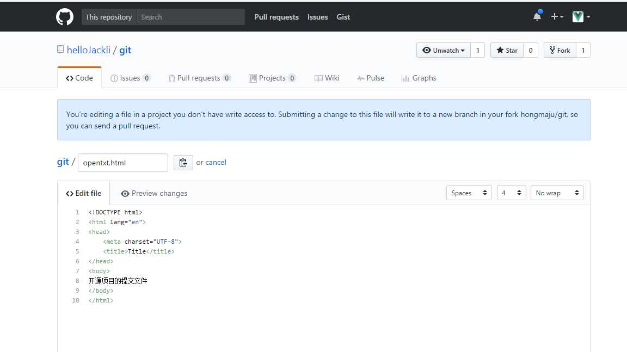Click the GitHub Octocat logo
The height and width of the screenshot is (352, 627).
(x=65, y=17)
